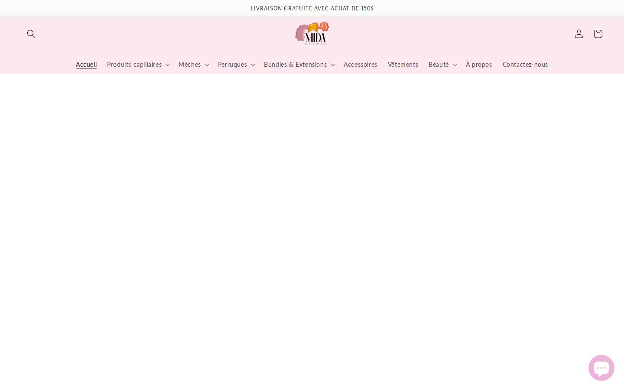Open the shopping cart icon
The height and width of the screenshot is (390, 624).
598,34
